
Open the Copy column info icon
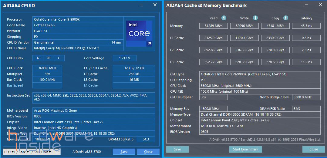pyautogui.click(x=285, y=18)
